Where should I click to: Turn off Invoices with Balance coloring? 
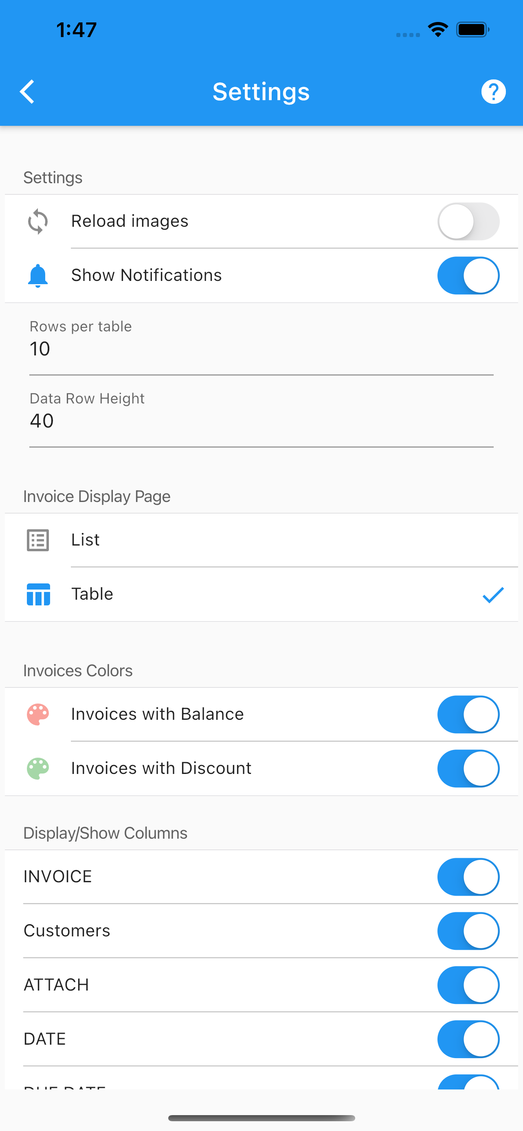468,715
